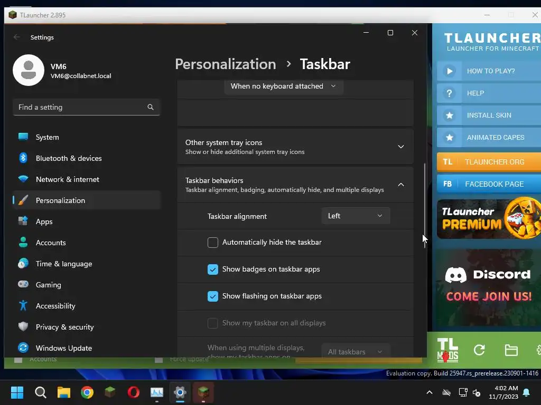Enable Automatically hide the taskbar
The width and height of the screenshot is (541, 405).
pos(213,243)
